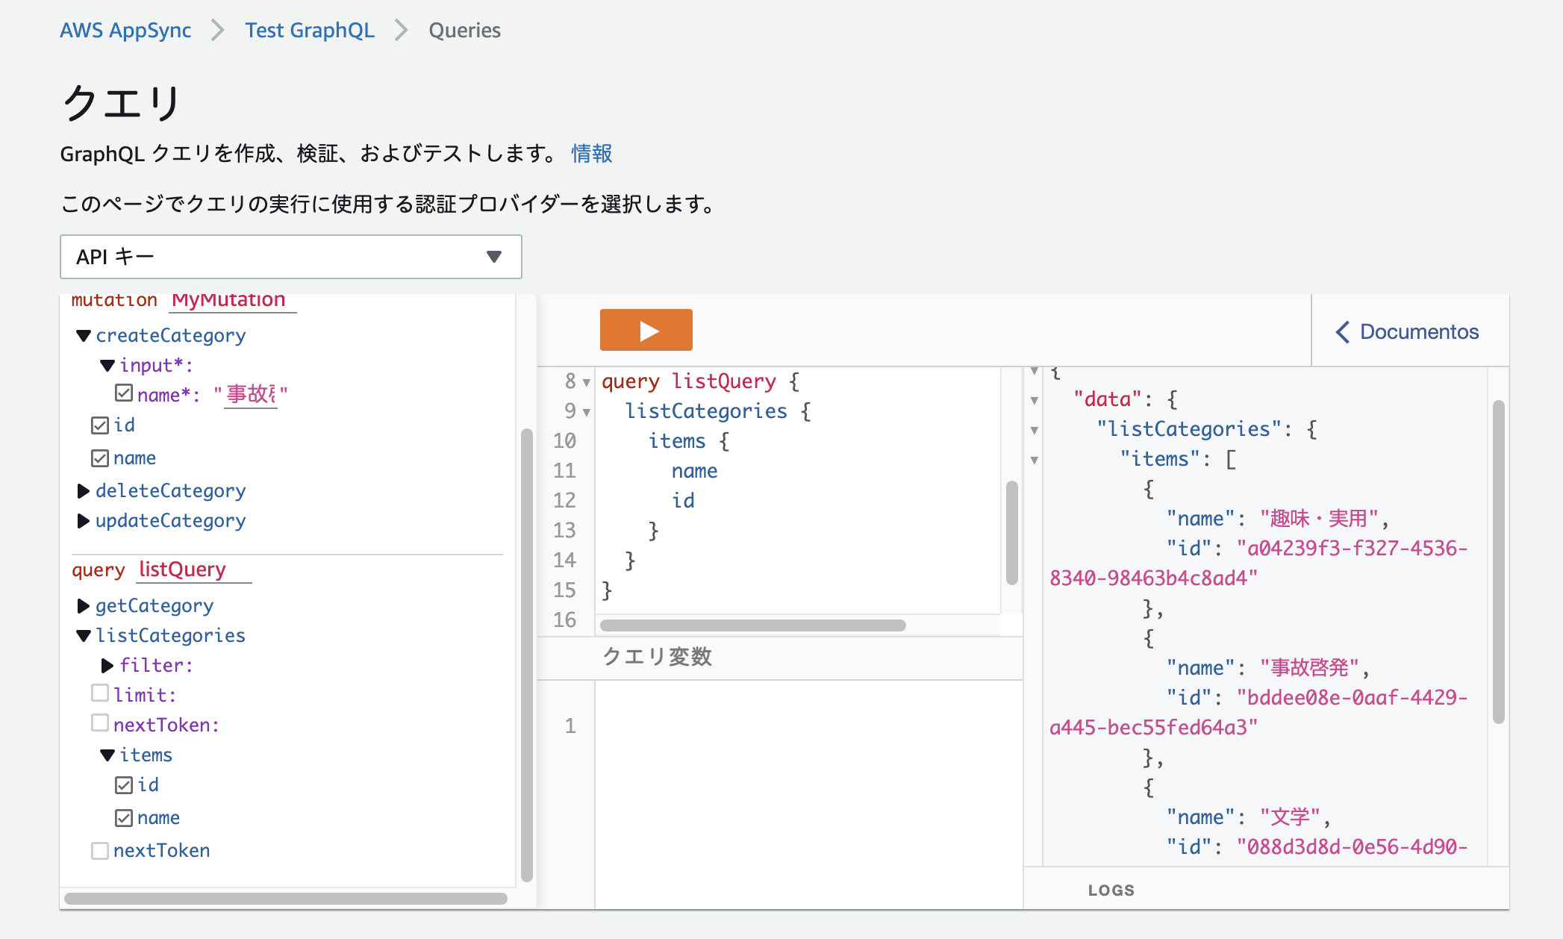This screenshot has height=939, width=1563.
Task: Open the LOGS section
Action: [x=1111, y=890]
